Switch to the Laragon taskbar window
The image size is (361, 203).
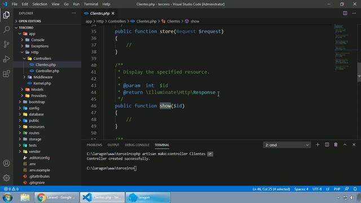tap(148, 197)
